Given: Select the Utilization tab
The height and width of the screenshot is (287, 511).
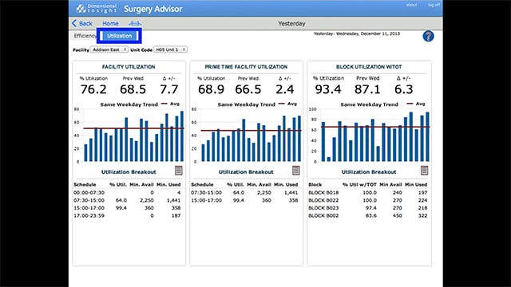Looking at the screenshot, I should (x=119, y=36).
